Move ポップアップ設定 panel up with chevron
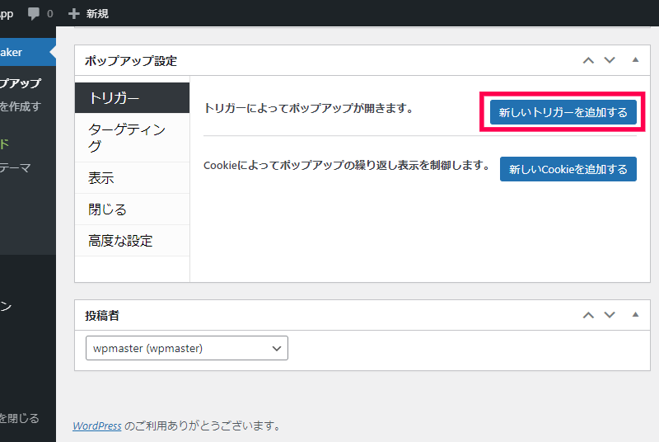 click(x=588, y=60)
